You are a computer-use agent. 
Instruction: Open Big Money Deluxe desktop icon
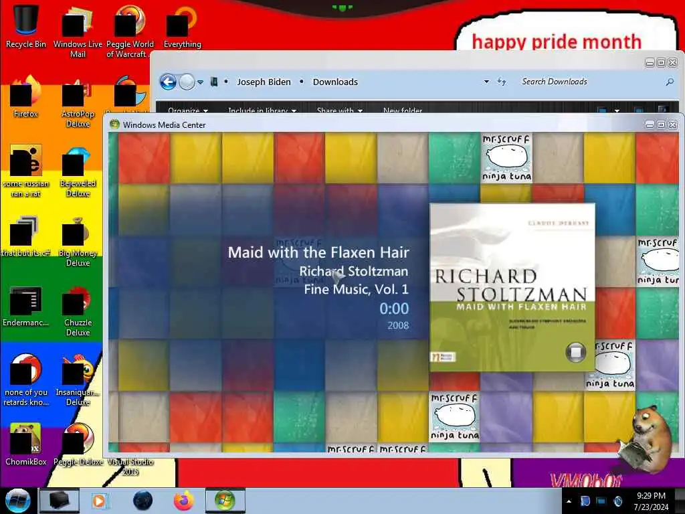78,241
